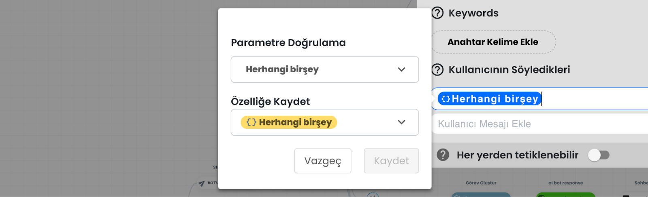The image size is (648, 197).
Task: Select the blue Herhangi birşey tag
Action: pyautogui.click(x=494, y=99)
